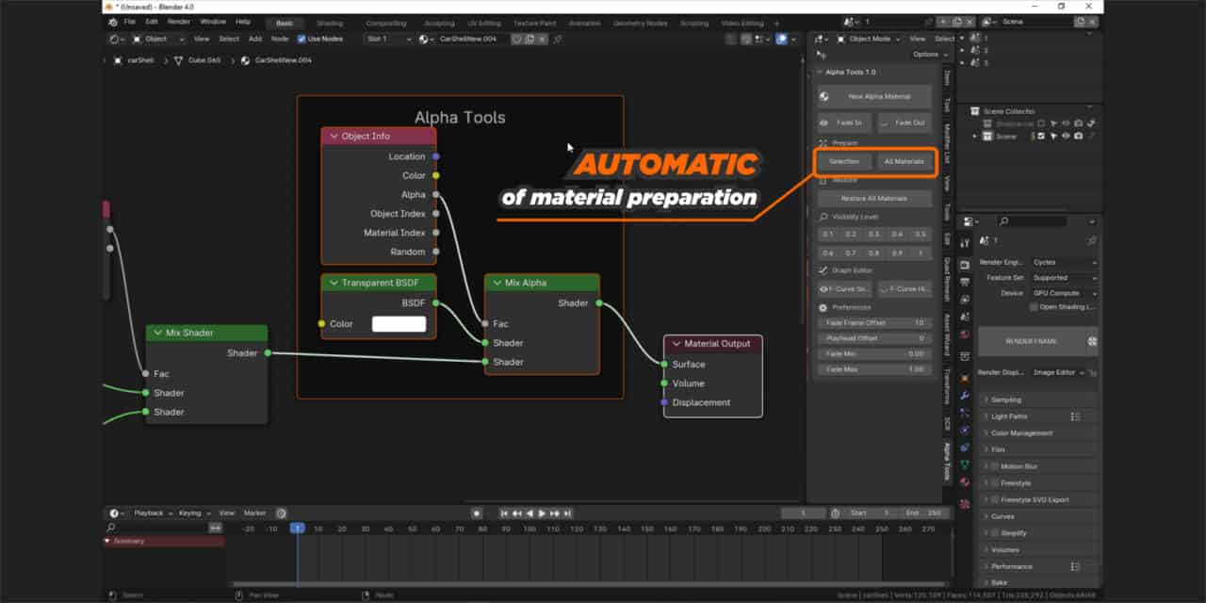Collapse the Alpha Tools 1.0 panel

pyautogui.click(x=820, y=72)
